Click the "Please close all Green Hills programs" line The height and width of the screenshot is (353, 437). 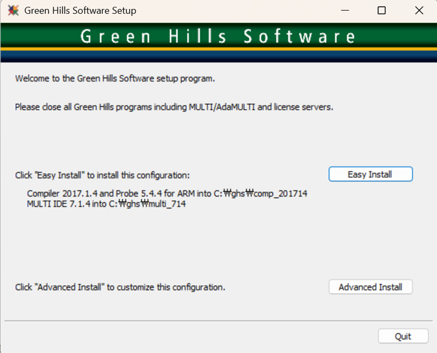[x=174, y=107]
